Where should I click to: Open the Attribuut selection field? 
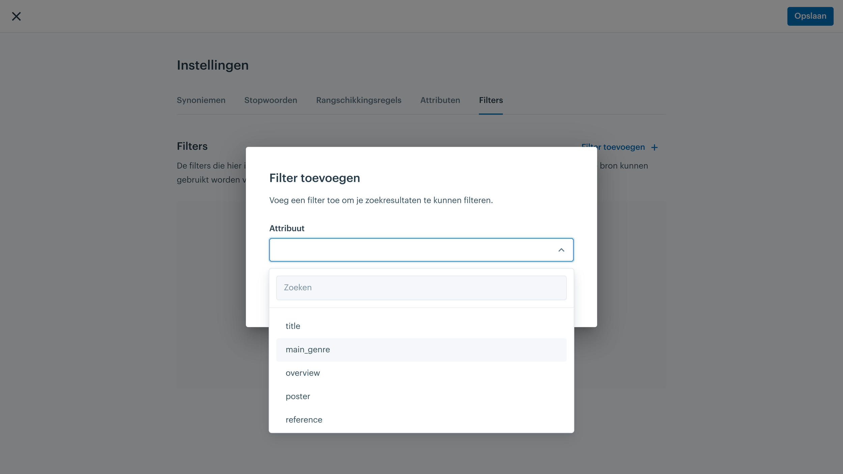[x=421, y=250]
